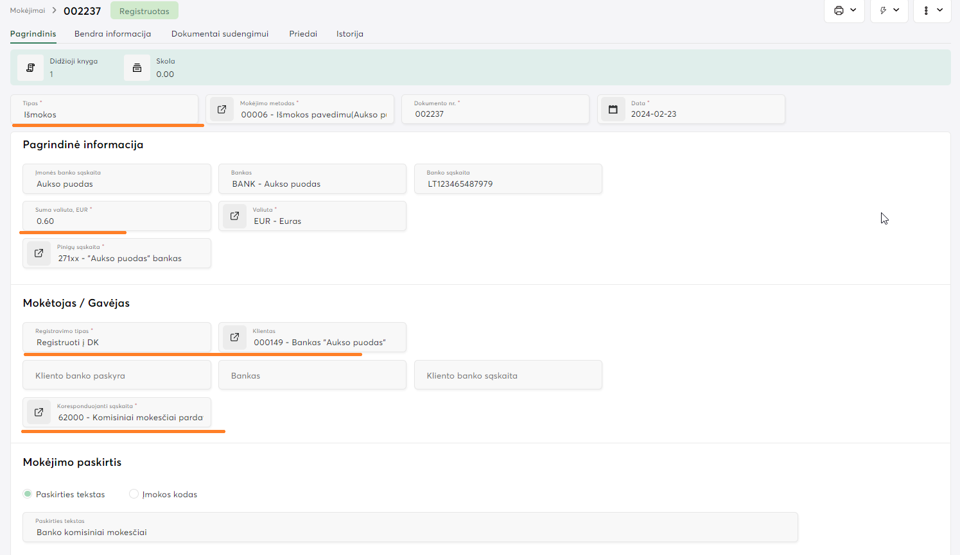Go to the Istorija tab
Viewport: 960px width, 555px height.
coord(349,34)
